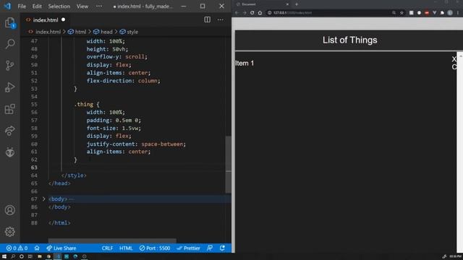
Task: Click the Windows taskbar search icon
Action: point(13,256)
